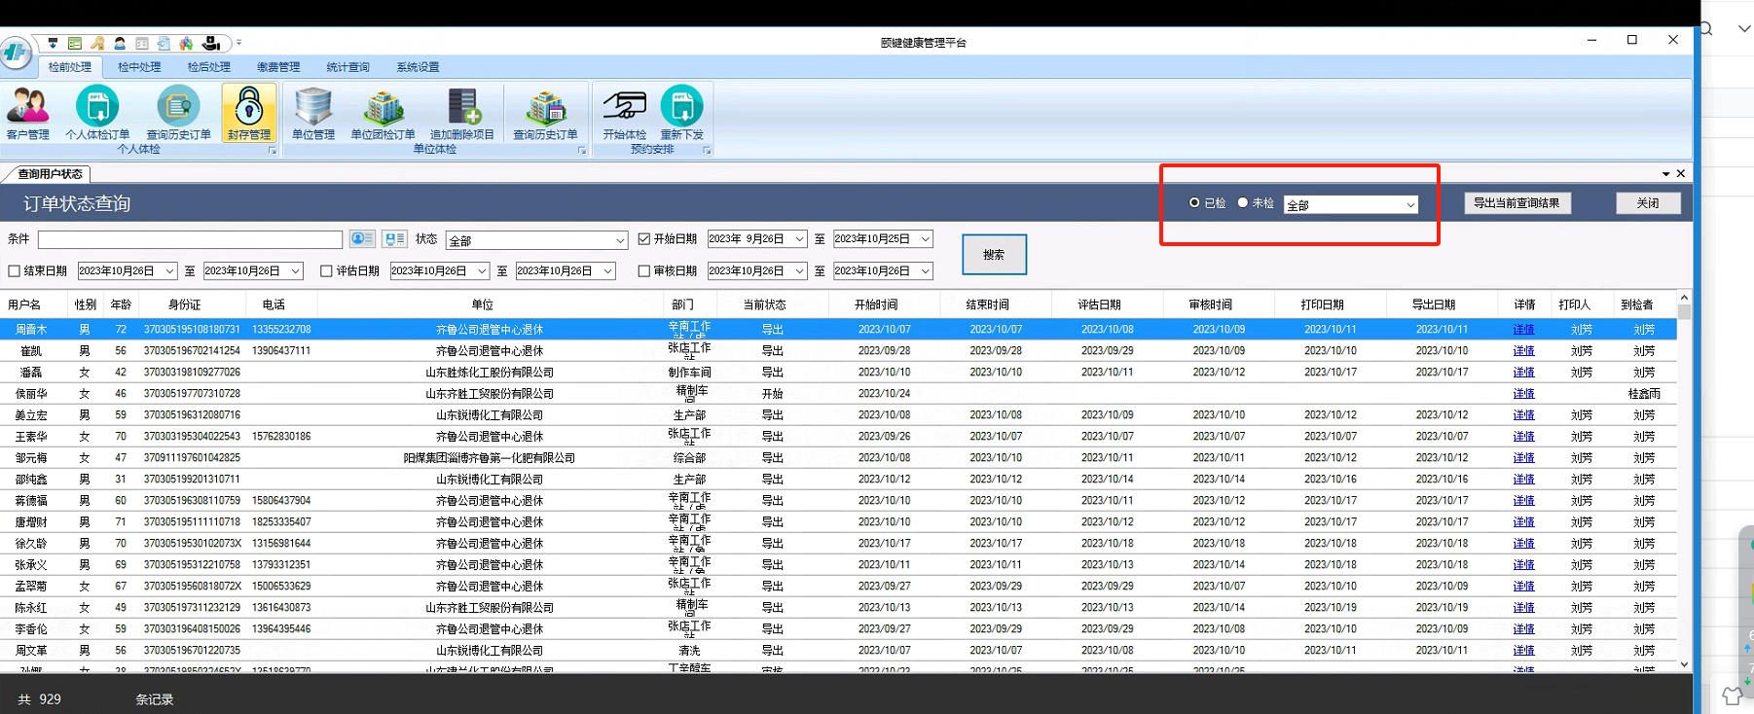
Task: Open 查询历史订单 in the 个人体检 group
Action: tap(178, 113)
